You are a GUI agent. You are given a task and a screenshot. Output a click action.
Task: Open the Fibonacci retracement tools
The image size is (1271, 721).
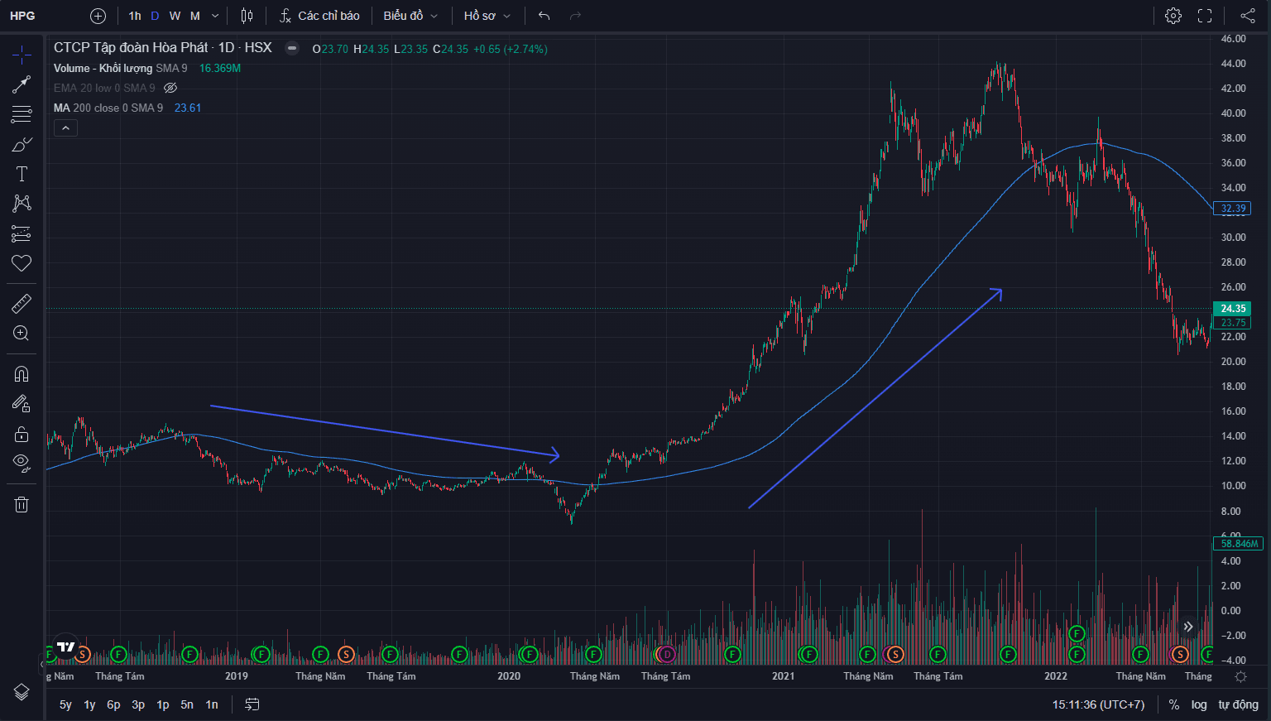click(22, 114)
